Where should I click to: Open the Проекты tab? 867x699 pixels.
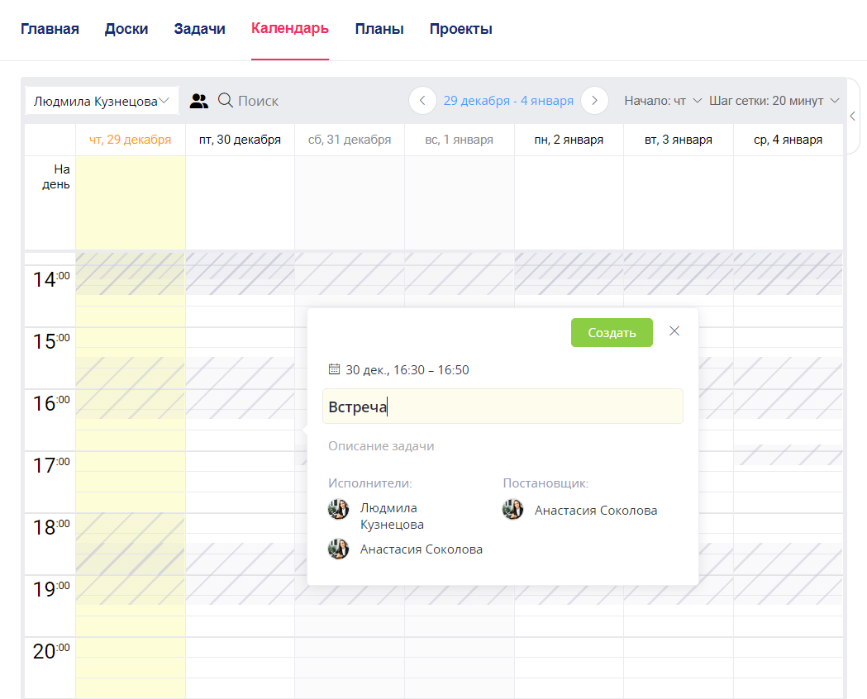[x=460, y=29]
